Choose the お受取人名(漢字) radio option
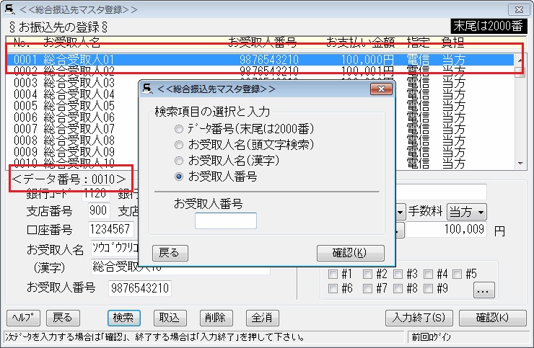 click(179, 161)
